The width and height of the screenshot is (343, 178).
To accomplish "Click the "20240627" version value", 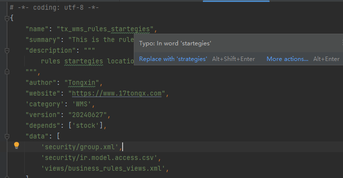I will coord(88,115).
